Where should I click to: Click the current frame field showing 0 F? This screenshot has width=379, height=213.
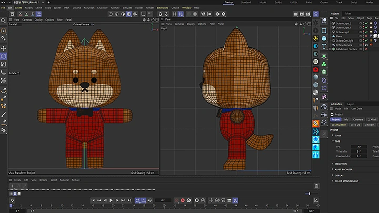coord(163,200)
